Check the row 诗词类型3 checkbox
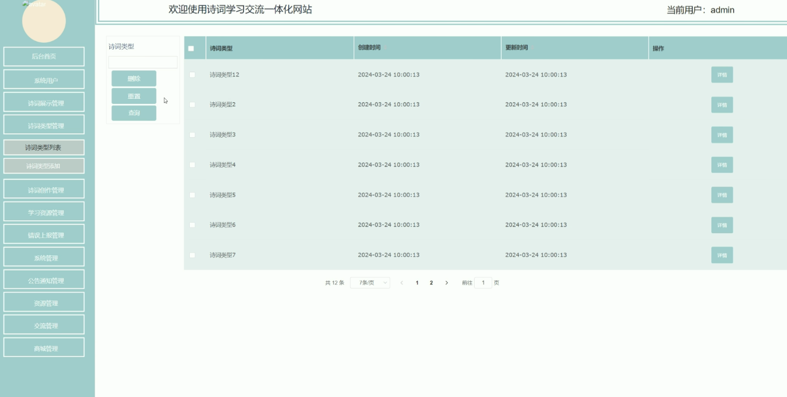This screenshot has height=397, width=787. pos(192,135)
